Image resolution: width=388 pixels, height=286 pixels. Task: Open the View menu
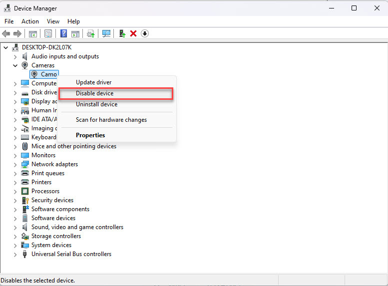coord(53,21)
